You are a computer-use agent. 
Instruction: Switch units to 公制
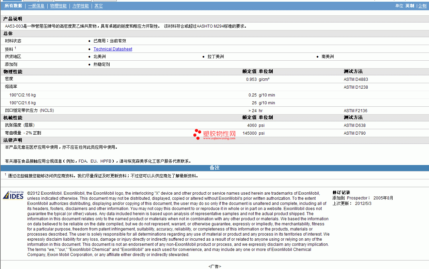pyautogui.click(x=422, y=6)
